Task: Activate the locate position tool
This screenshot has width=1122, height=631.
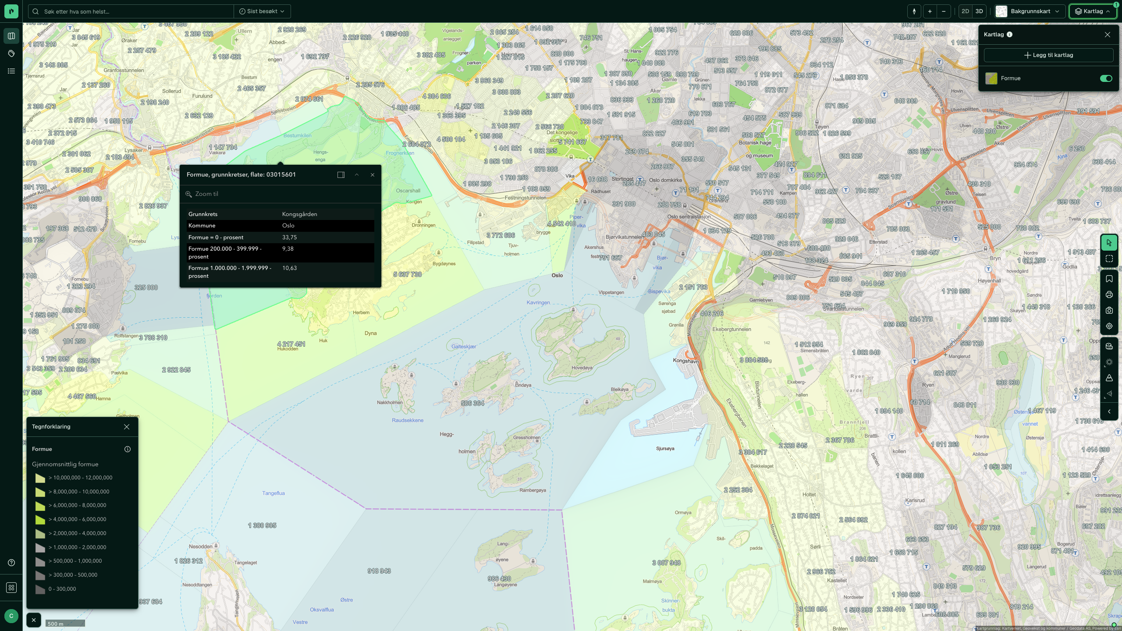Action: 1109,326
